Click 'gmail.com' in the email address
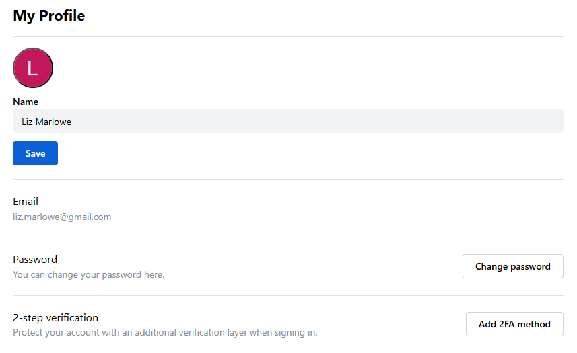This screenshot has height=353, width=577. tap(90, 217)
